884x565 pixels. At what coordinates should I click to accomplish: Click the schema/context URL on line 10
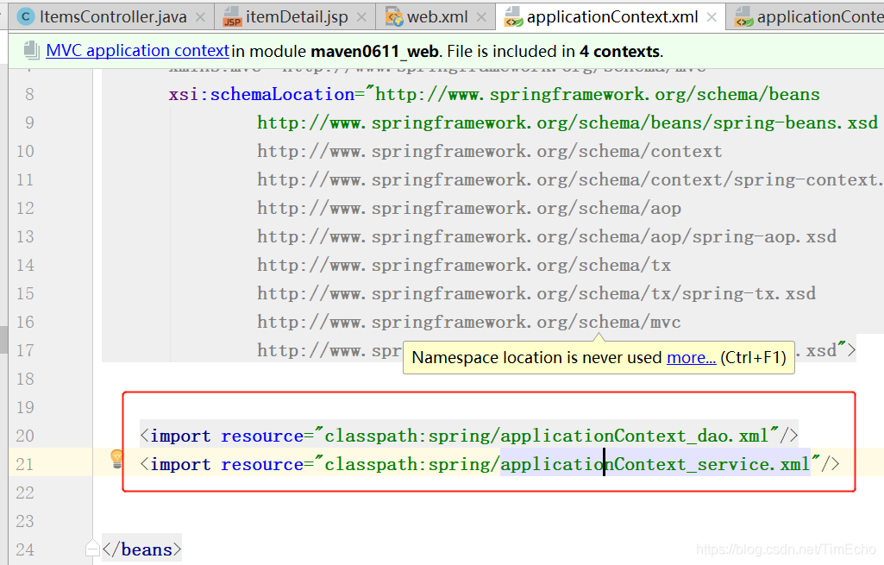click(x=489, y=151)
